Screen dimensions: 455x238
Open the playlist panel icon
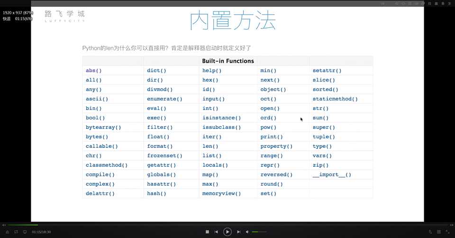coord(439,232)
